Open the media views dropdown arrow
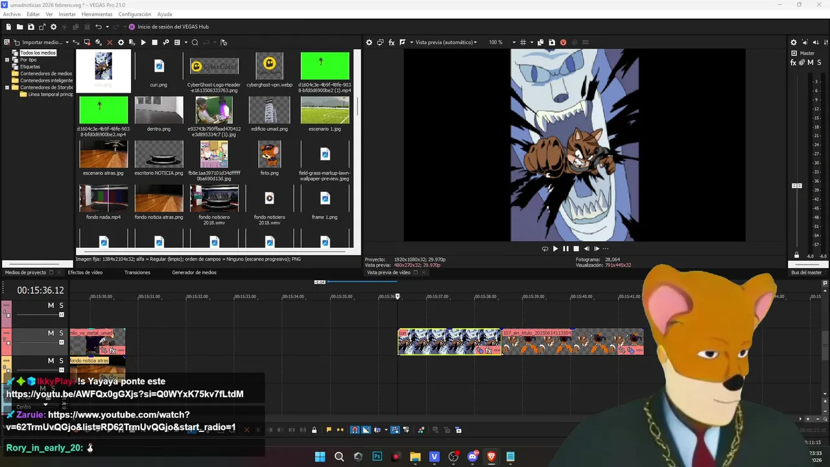Image resolution: width=830 pixels, height=467 pixels. 185,42
